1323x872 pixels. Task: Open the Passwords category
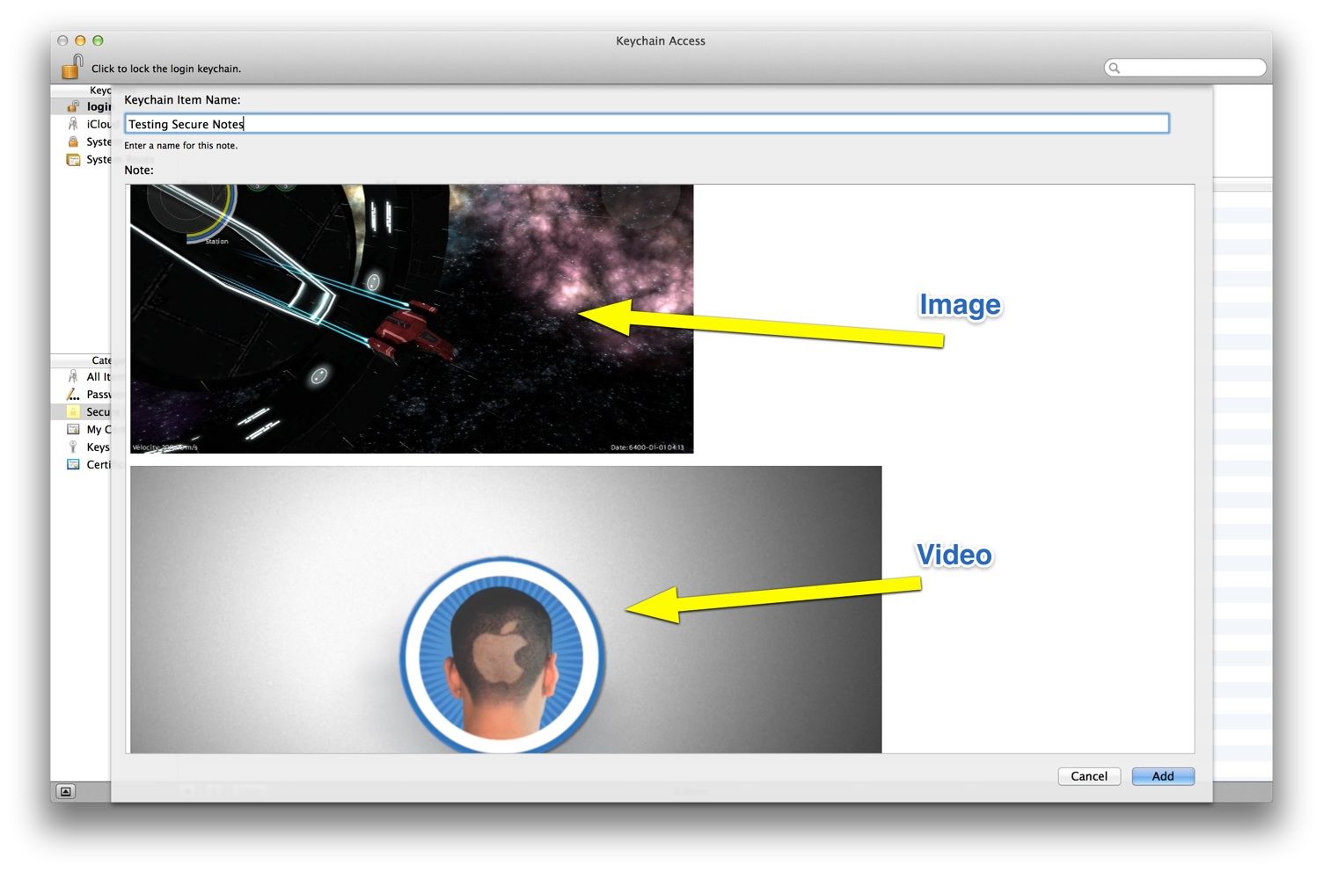point(97,394)
